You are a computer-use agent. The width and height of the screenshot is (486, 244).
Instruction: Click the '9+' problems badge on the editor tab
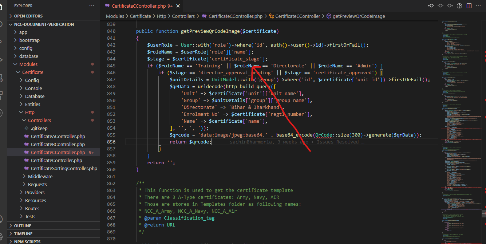(x=170, y=6)
